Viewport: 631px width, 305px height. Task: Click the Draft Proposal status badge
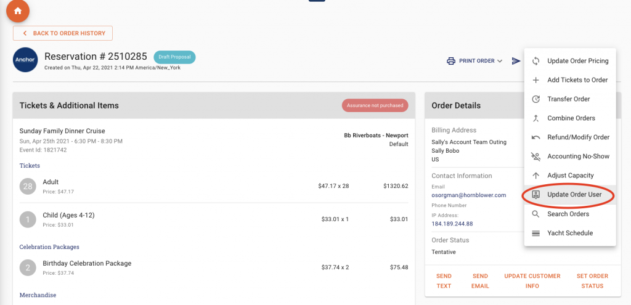click(x=174, y=57)
